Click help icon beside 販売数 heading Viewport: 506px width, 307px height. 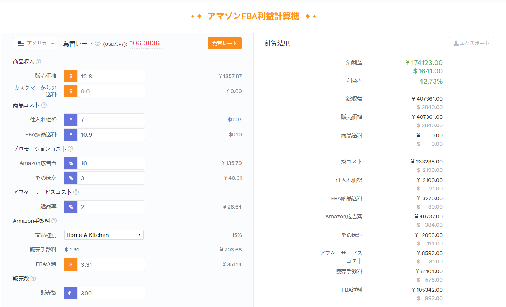pyautogui.click(x=33, y=278)
